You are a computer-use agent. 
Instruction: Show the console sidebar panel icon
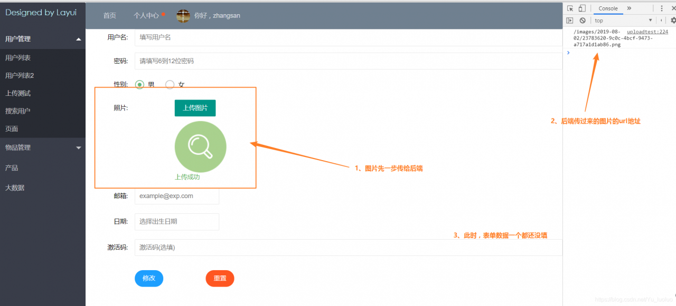(x=570, y=21)
